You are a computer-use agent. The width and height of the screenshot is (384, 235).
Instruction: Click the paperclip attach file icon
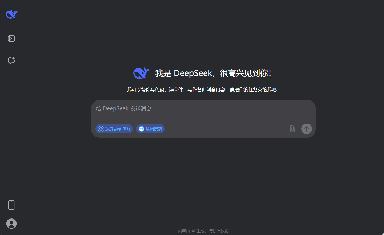click(x=293, y=129)
